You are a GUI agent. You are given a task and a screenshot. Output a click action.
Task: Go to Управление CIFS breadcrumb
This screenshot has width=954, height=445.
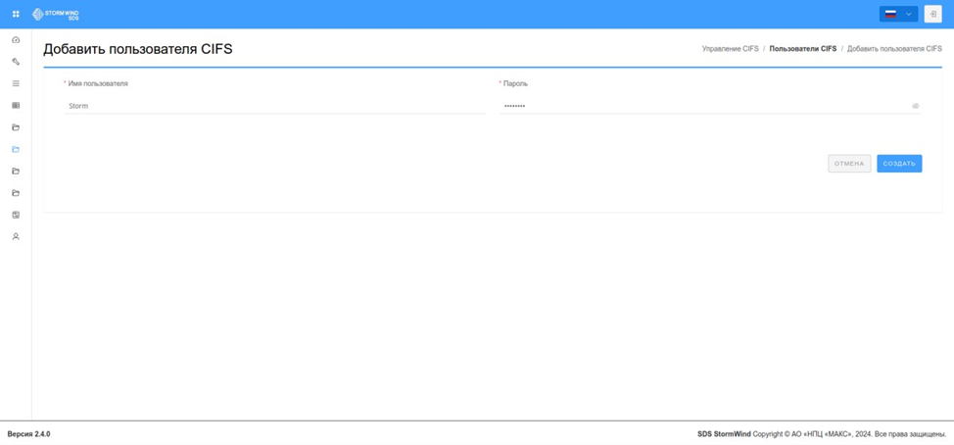coord(730,48)
